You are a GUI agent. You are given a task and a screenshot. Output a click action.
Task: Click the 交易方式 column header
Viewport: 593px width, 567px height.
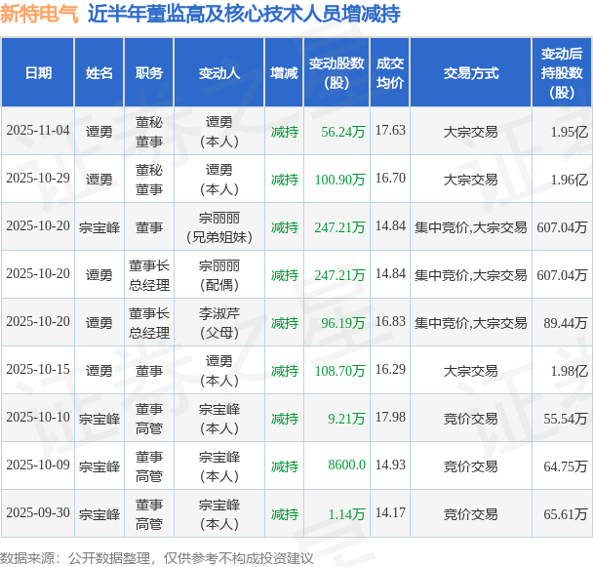471,72
